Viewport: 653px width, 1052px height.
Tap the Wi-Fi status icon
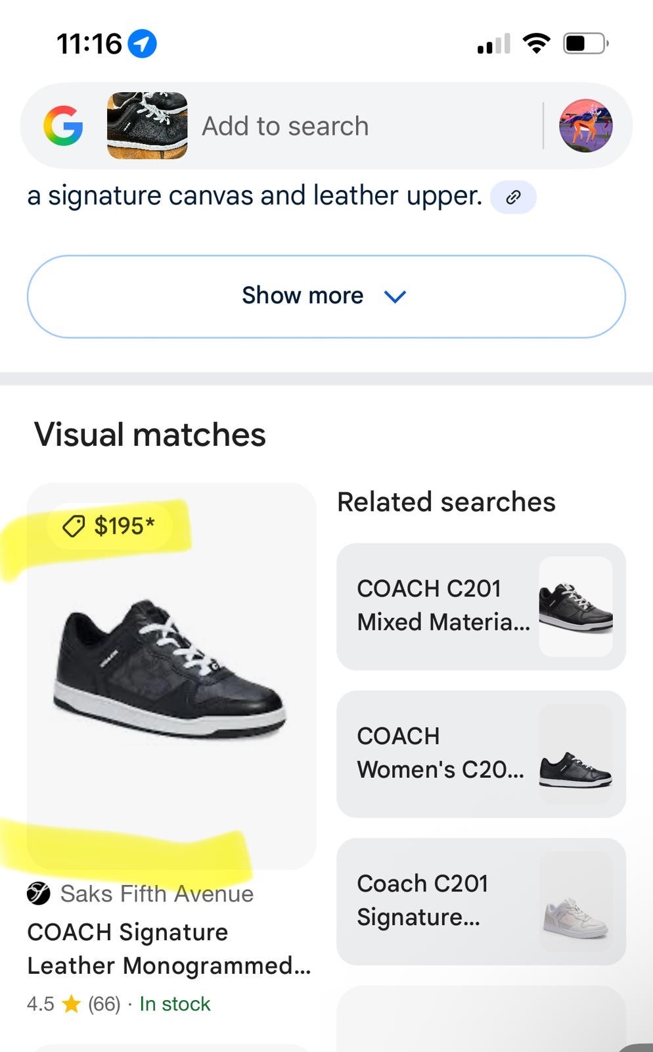pyautogui.click(x=536, y=44)
